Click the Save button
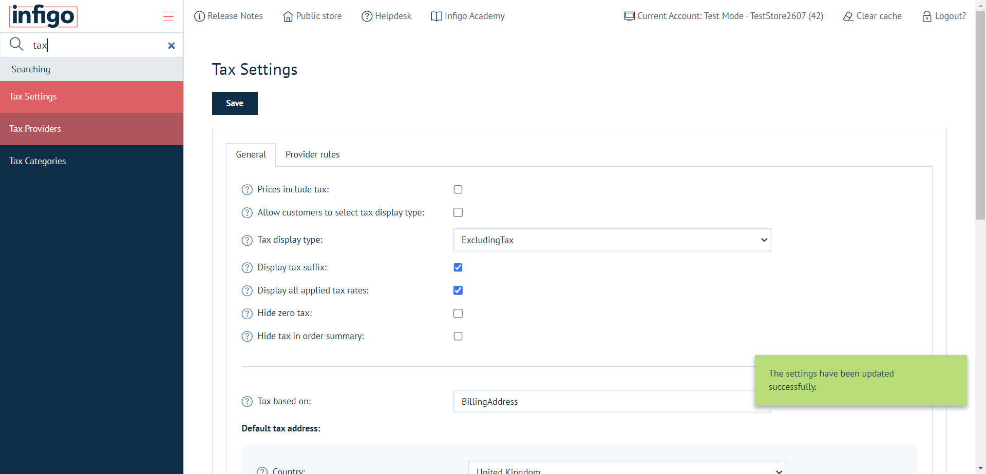The height and width of the screenshot is (474, 986). click(x=235, y=103)
